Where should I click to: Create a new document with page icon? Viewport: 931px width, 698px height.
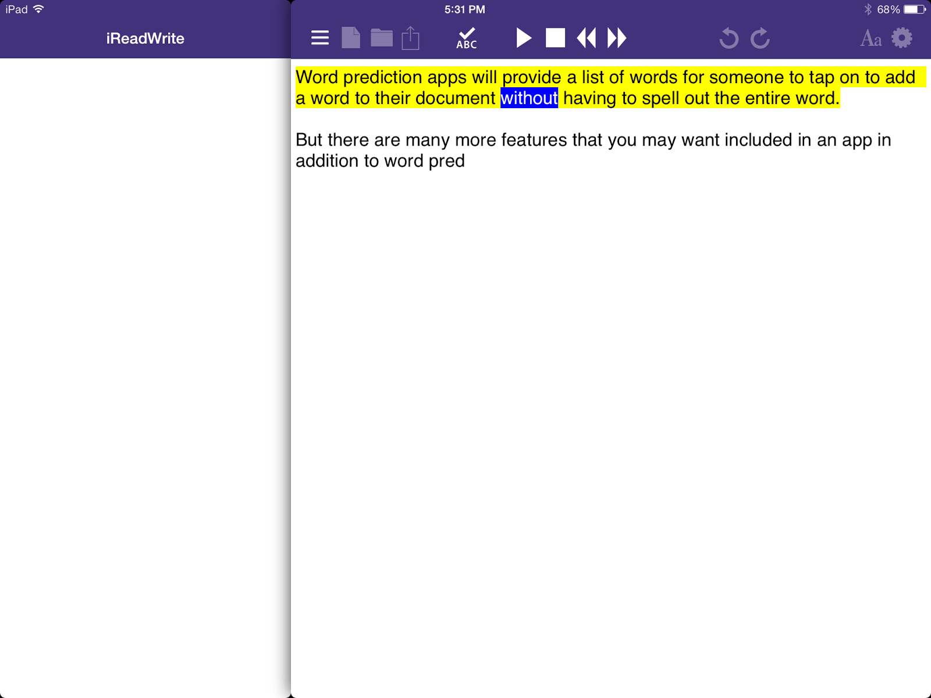click(x=350, y=38)
